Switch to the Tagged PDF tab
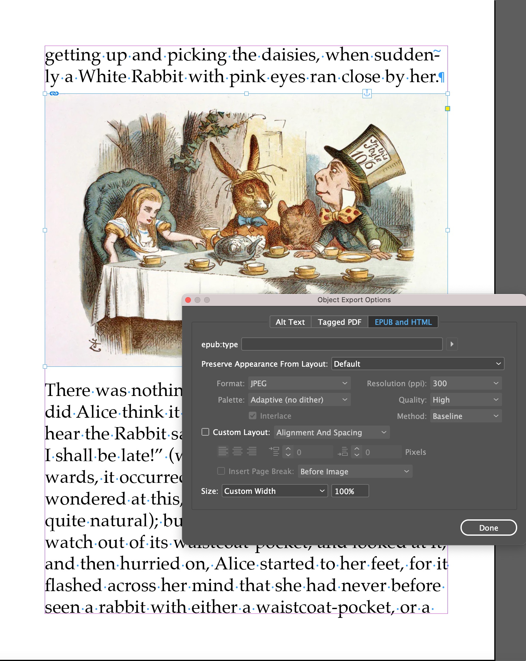Screen dimensions: 526x661 click(x=340, y=322)
